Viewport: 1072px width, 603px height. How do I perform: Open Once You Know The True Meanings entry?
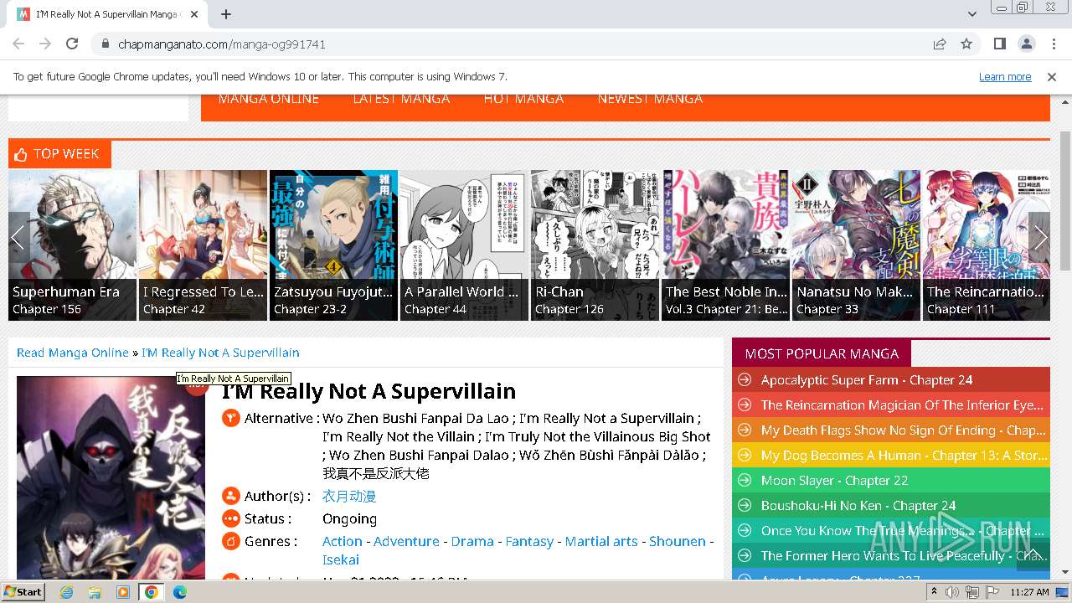tap(903, 531)
